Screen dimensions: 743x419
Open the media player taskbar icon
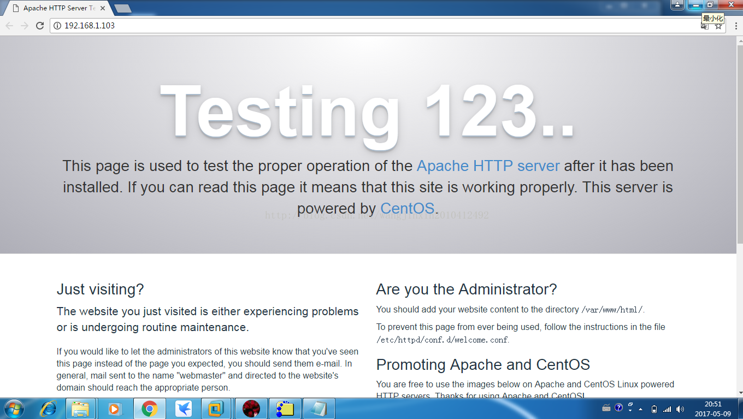pyautogui.click(x=115, y=409)
